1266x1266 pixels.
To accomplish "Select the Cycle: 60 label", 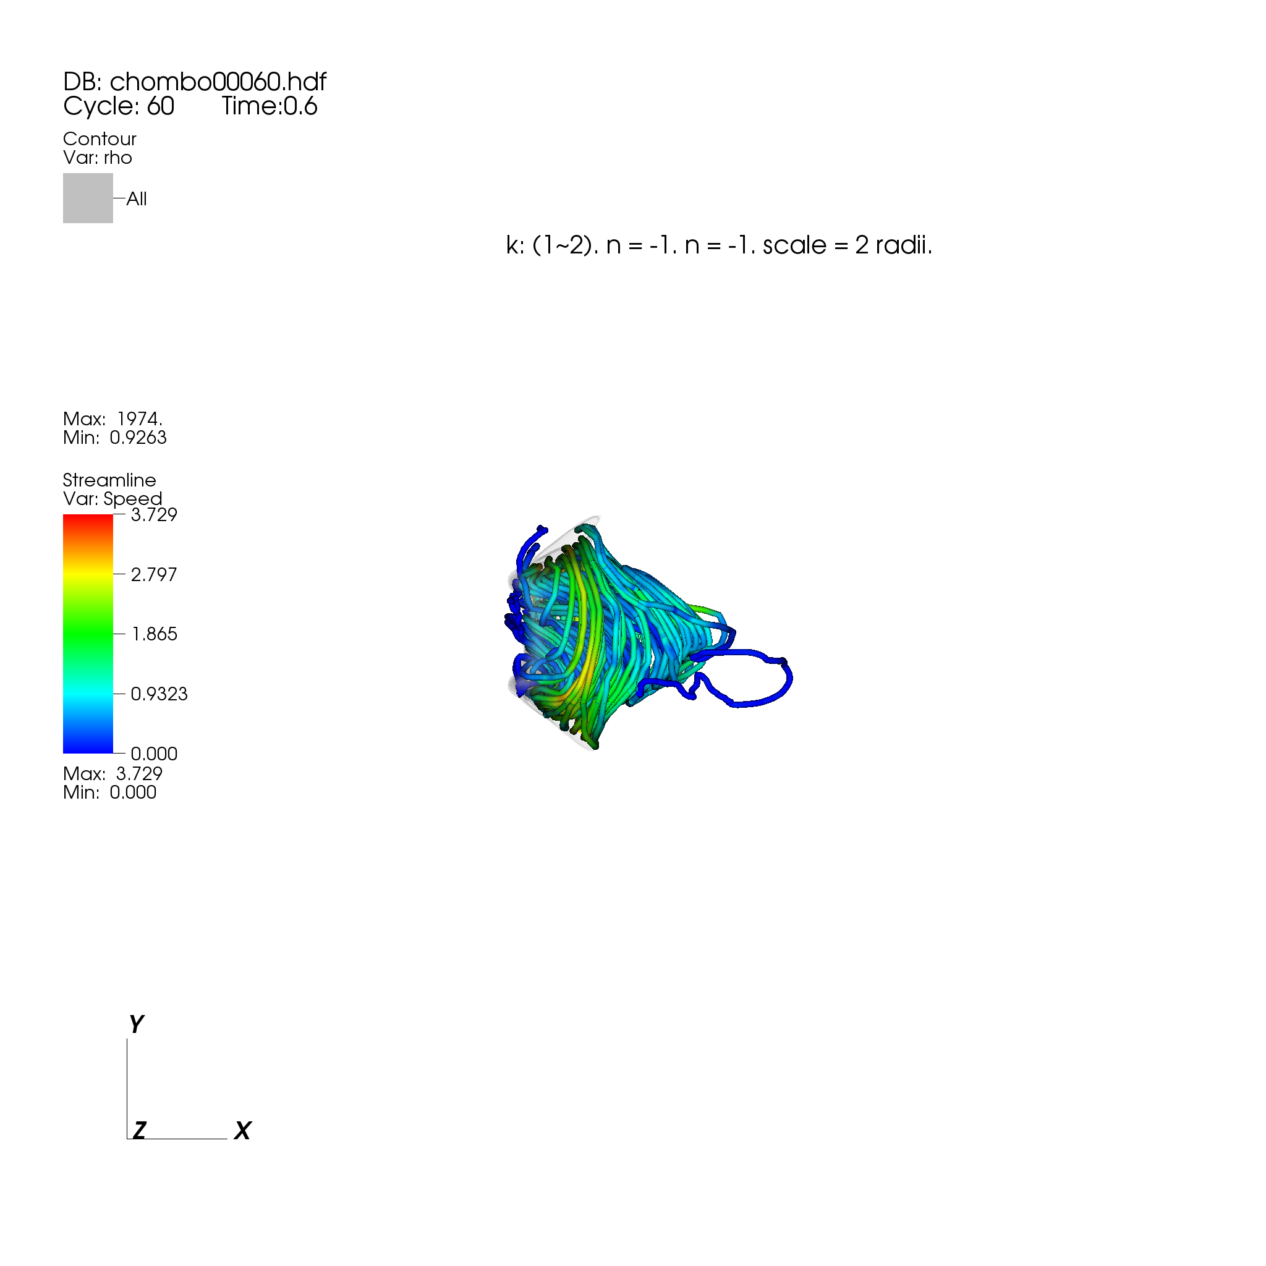I will click(x=119, y=106).
